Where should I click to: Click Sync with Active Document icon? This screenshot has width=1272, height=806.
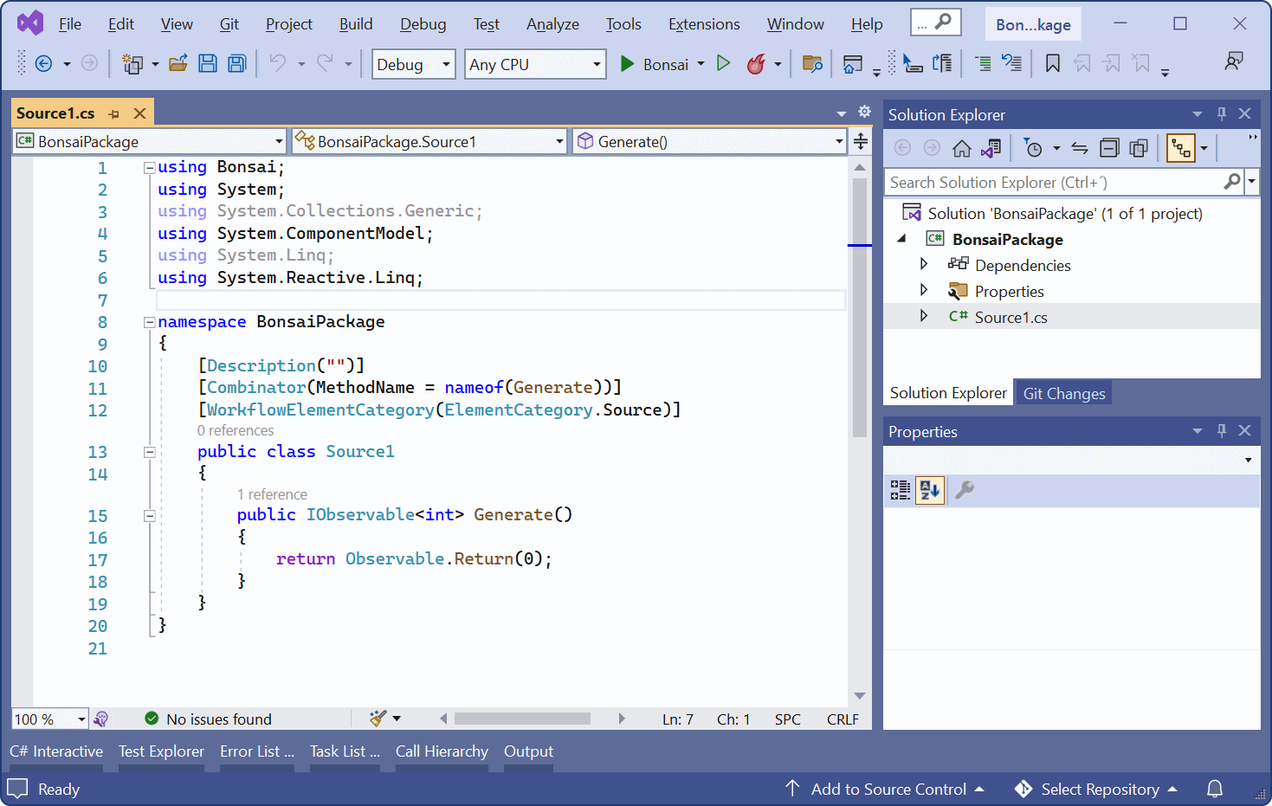coord(1080,149)
